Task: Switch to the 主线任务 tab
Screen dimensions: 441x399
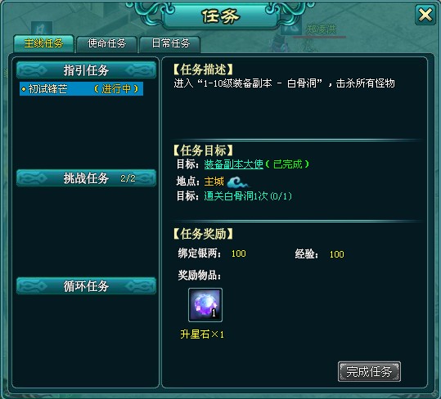Action: pos(43,43)
